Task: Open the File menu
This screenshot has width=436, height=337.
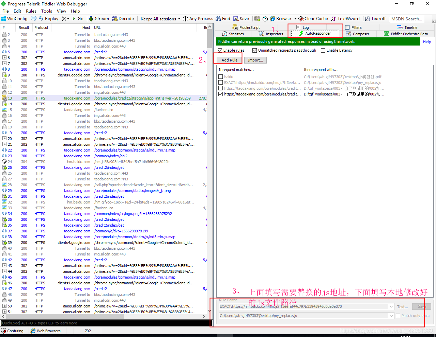Action: (5, 11)
